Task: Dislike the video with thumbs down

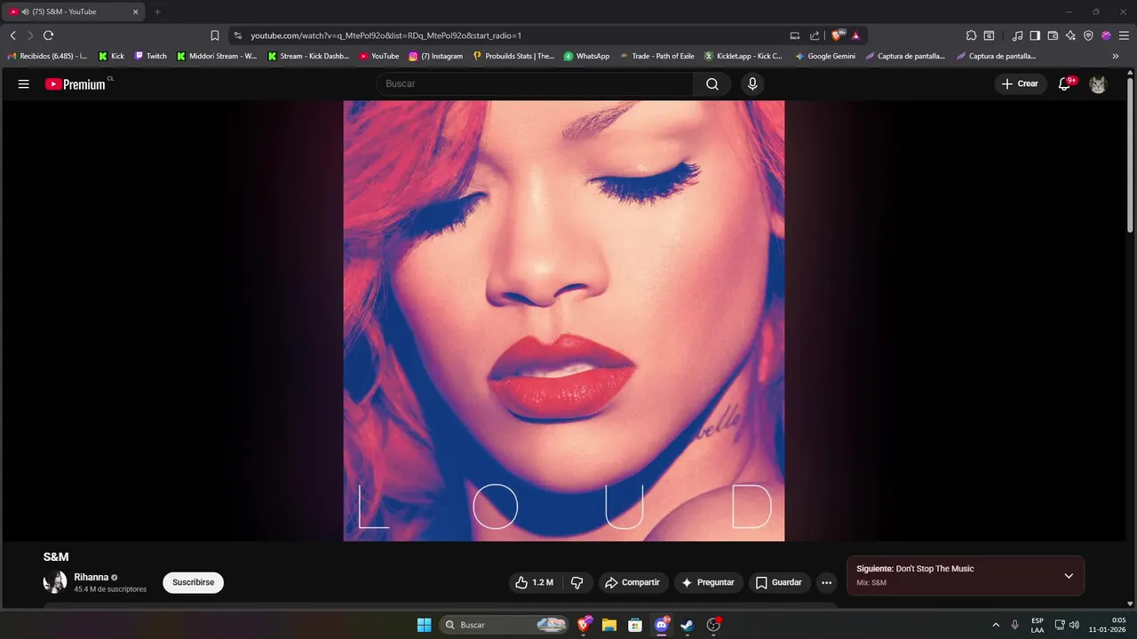Action: pyautogui.click(x=577, y=583)
